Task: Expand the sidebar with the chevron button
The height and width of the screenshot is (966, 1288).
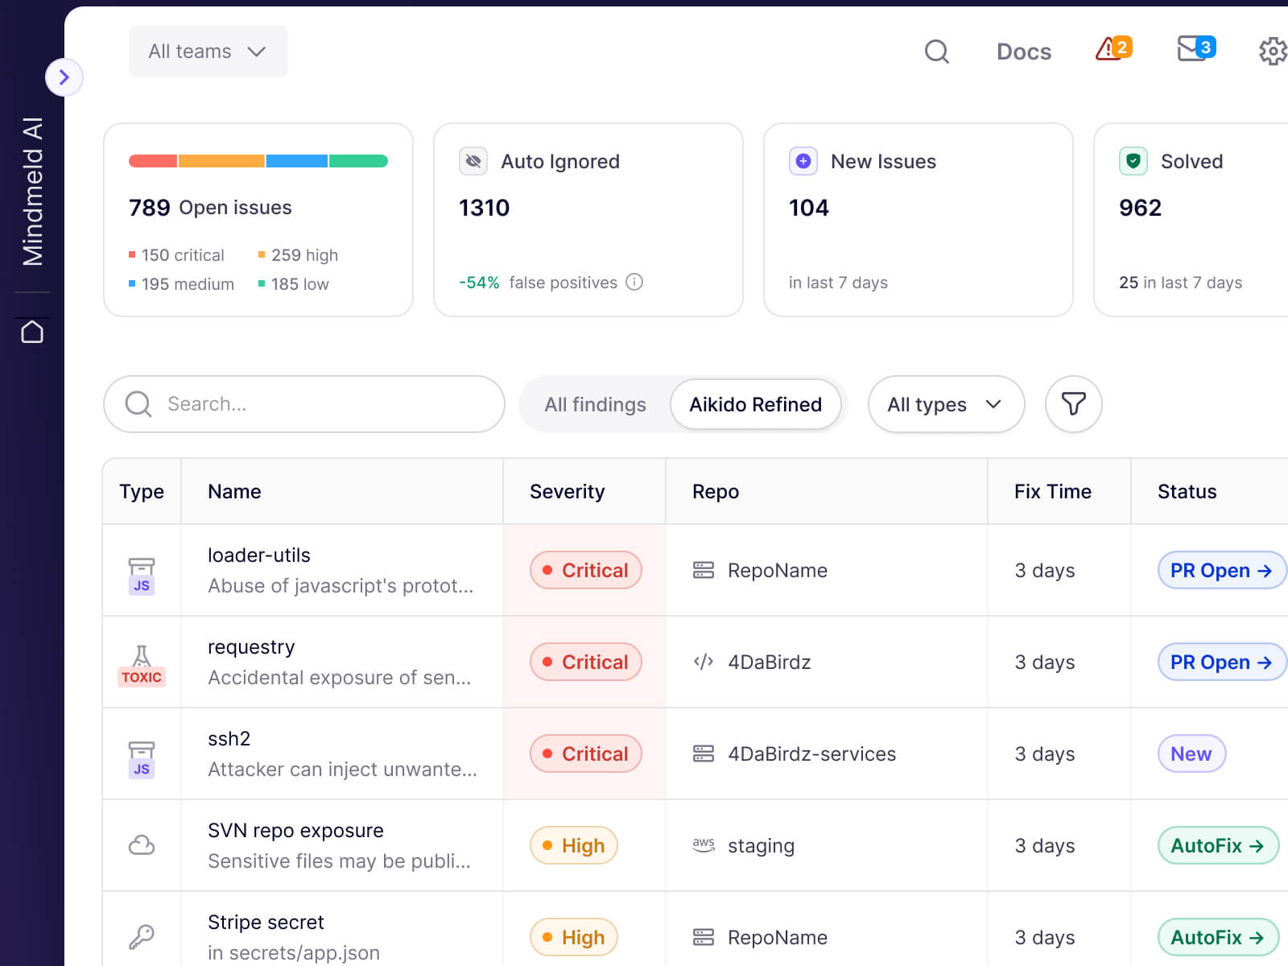Action: [64, 77]
